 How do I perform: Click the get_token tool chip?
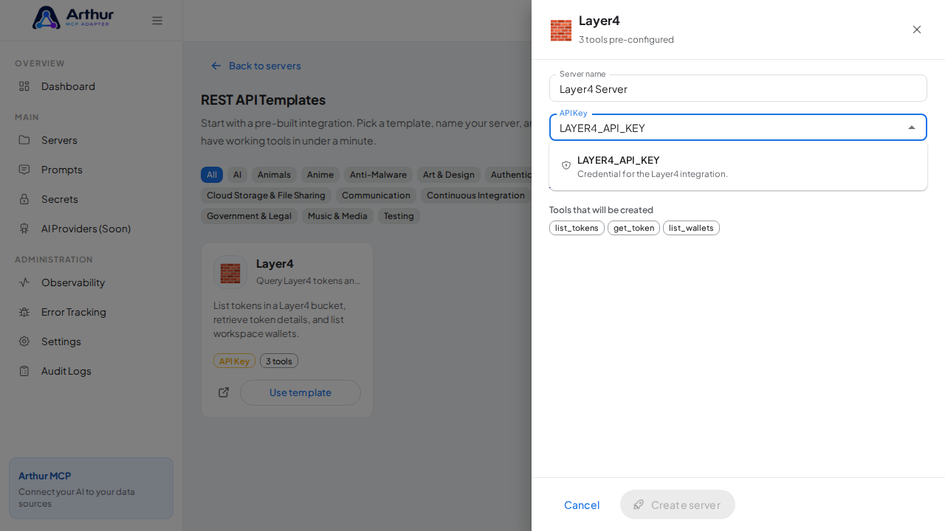coord(633,228)
